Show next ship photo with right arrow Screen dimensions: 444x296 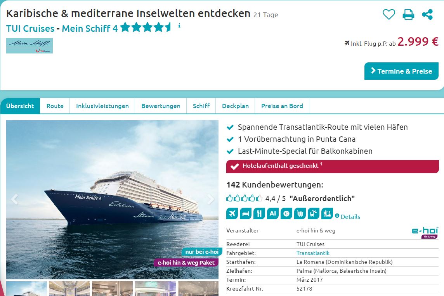(211, 199)
